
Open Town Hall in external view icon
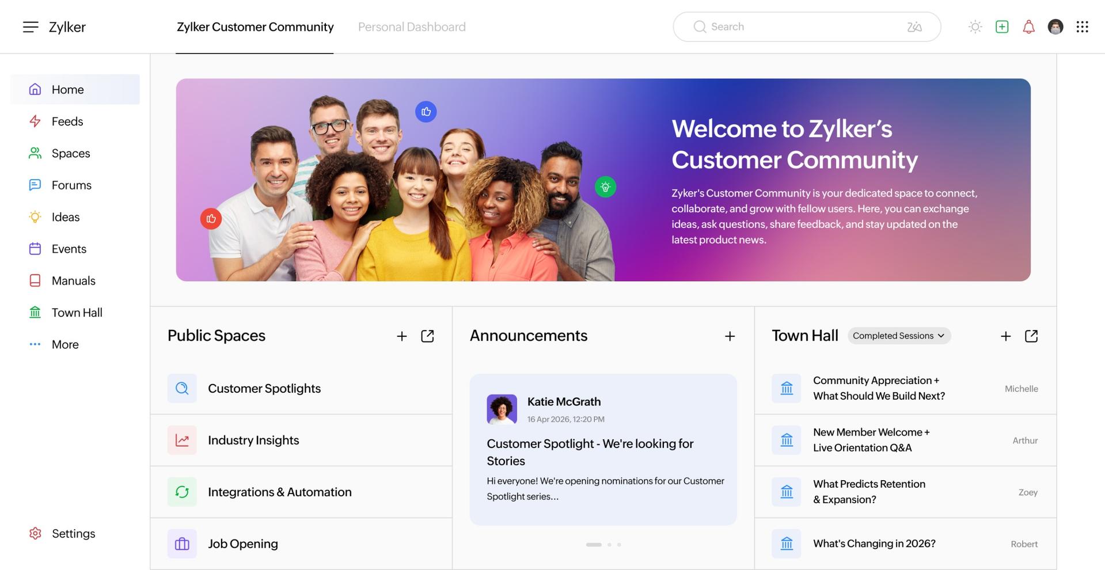pyautogui.click(x=1031, y=336)
